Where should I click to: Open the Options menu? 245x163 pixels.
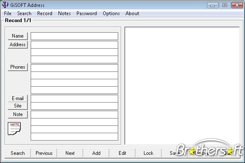[111, 13]
